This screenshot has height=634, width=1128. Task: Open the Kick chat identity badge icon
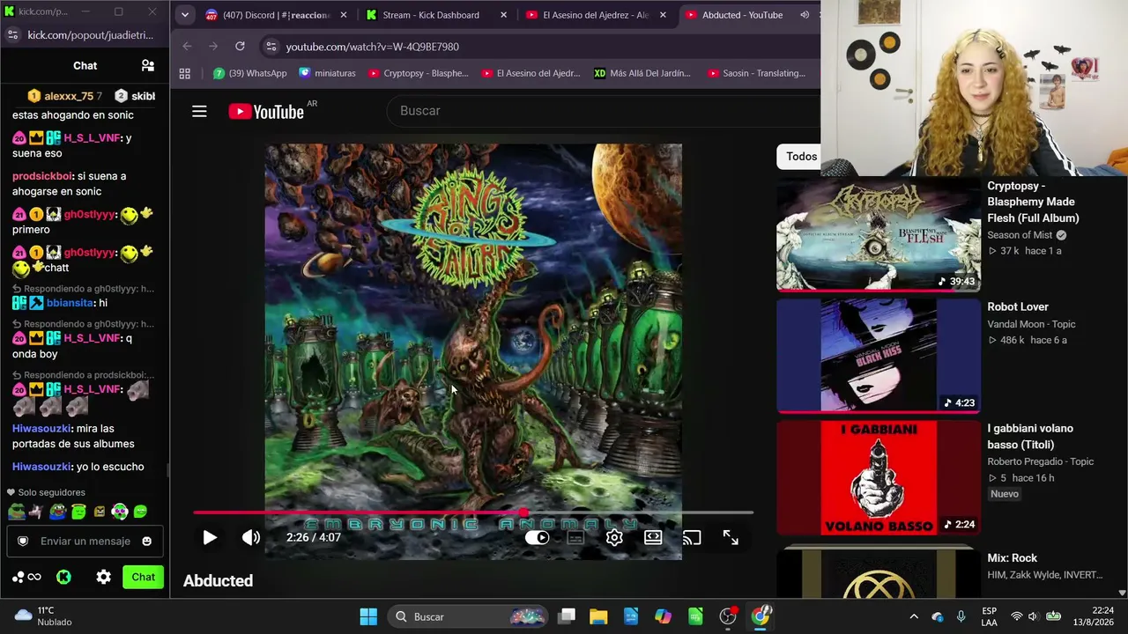pos(23,542)
